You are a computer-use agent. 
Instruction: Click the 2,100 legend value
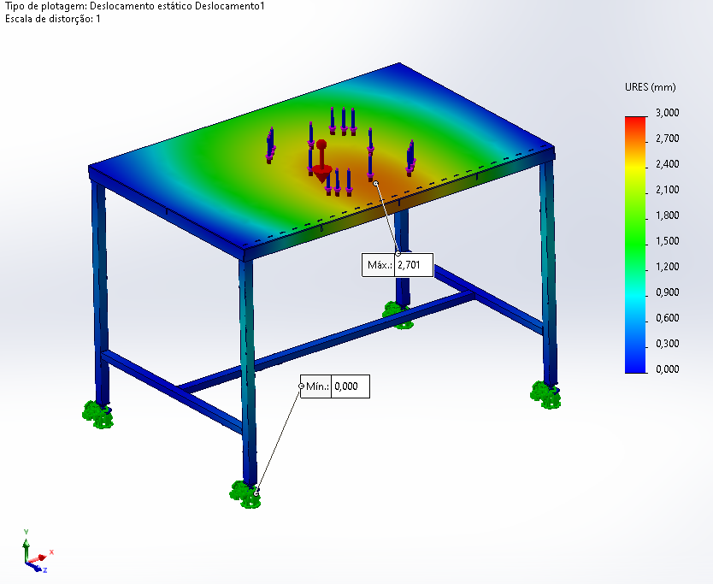pyautogui.click(x=667, y=190)
